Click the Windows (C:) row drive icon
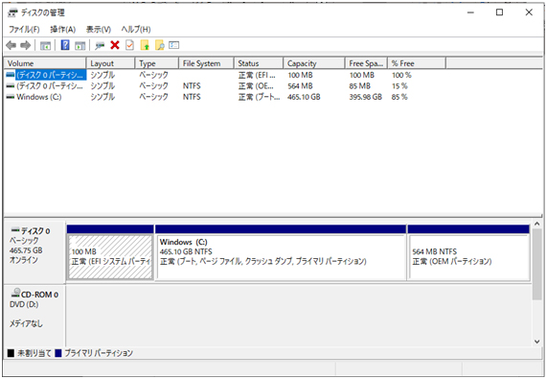 [11, 97]
